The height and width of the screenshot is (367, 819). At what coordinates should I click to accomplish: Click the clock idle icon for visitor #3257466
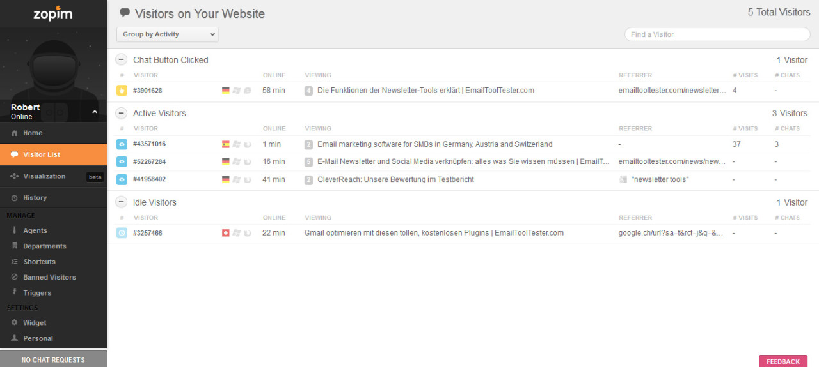pyautogui.click(x=122, y=233)
